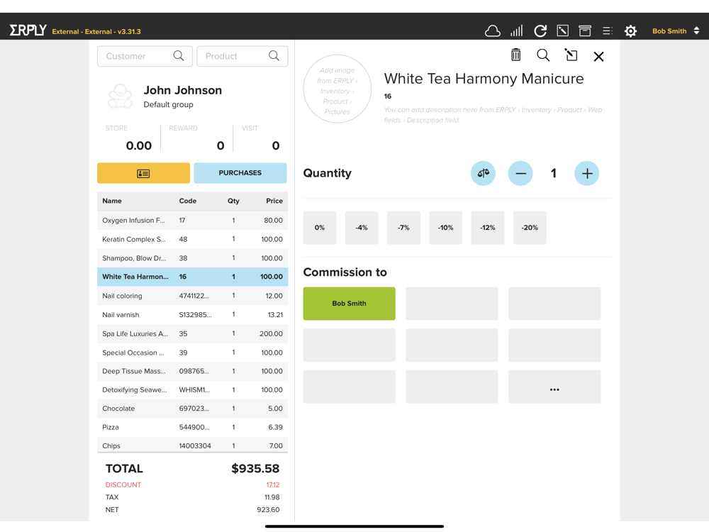Open the yellow customer card button
Image resolution: width=709 pixels, height=532 pixels.
pyautogui.click(x=143, y=173)
